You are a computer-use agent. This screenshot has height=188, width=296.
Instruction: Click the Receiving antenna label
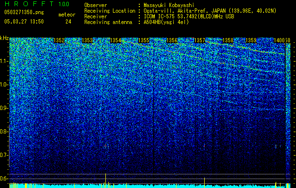click(x=108, y=22)
